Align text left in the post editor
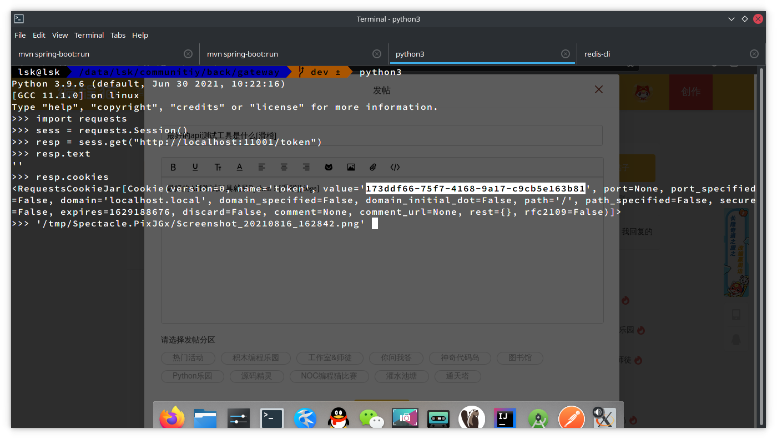The image size is (777, 439). [262, 167]
